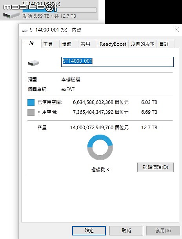The image size is (182, 239).
Task: Click the 容量 label
Action: 43,127
